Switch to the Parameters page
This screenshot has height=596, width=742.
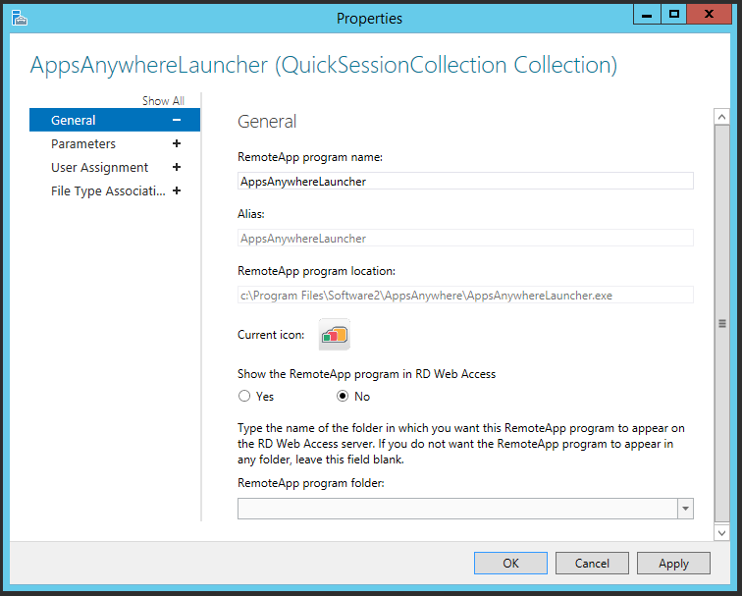coord(83,143)
